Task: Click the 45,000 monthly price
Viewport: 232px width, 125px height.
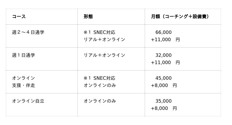Action: 164,78
